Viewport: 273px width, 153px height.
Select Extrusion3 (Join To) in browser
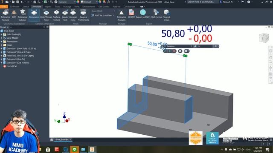16,59
